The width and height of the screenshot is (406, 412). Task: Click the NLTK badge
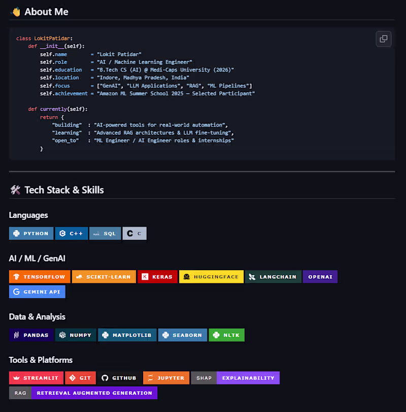click(x=226, y=335)
